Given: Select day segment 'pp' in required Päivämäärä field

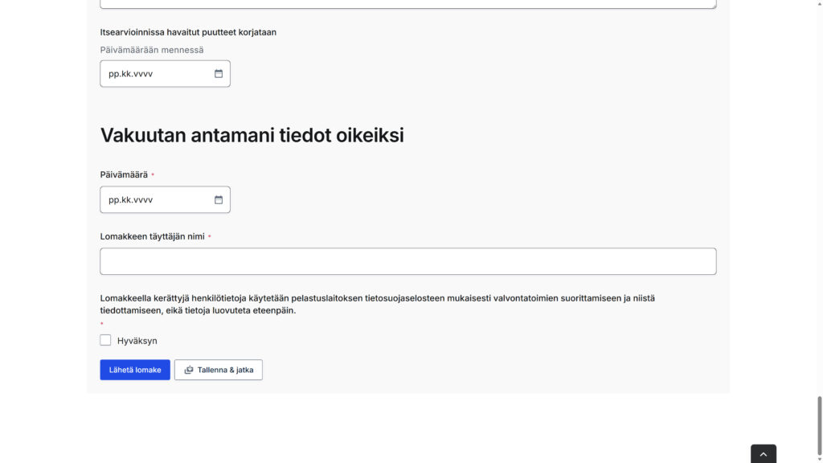Looking at the screenshot, I should 113,200.
